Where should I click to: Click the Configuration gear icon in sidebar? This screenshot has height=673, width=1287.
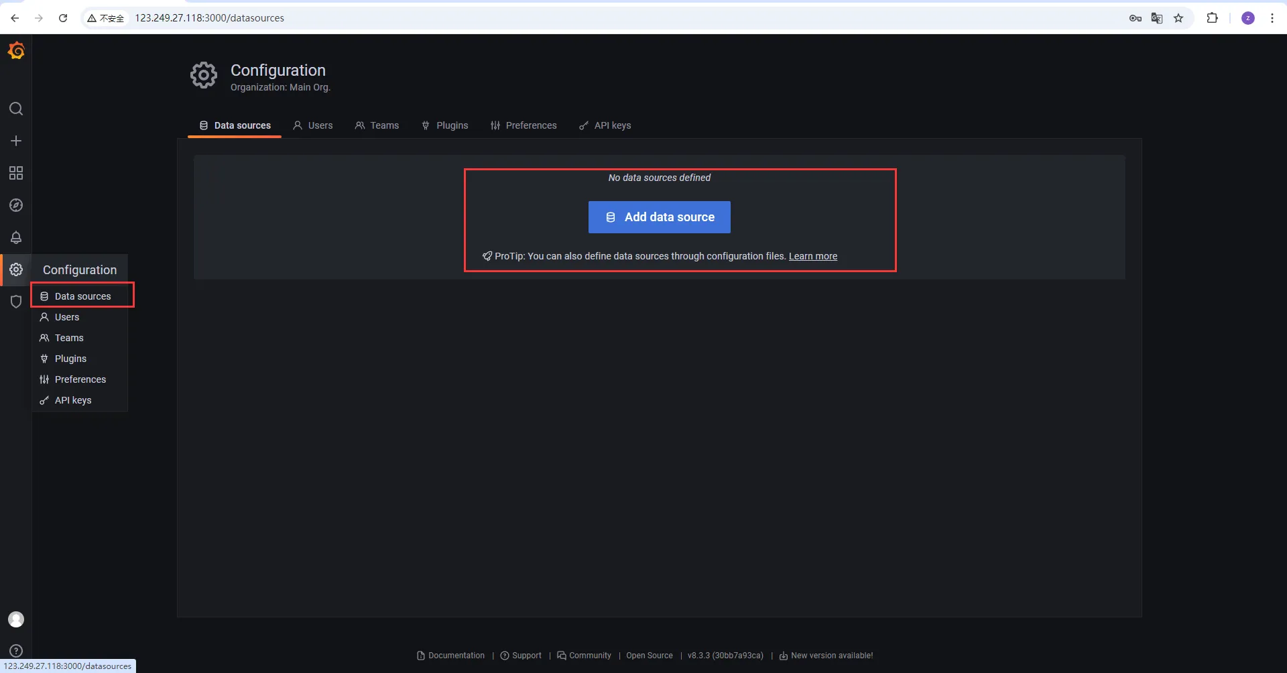tap(16, 269)
